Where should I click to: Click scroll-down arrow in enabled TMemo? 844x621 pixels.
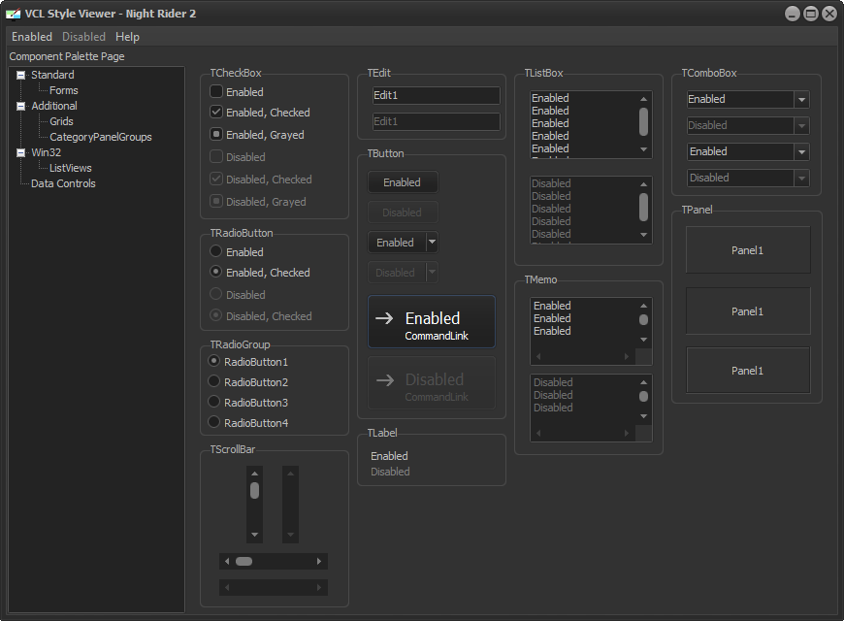(644, 340)
